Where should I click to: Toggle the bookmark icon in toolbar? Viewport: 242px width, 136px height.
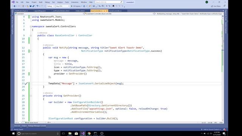[x=113, y=6]
